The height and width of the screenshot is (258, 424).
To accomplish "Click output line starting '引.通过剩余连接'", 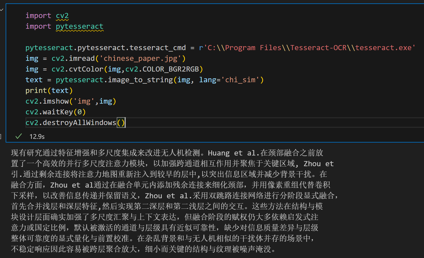I will point(169,174).
